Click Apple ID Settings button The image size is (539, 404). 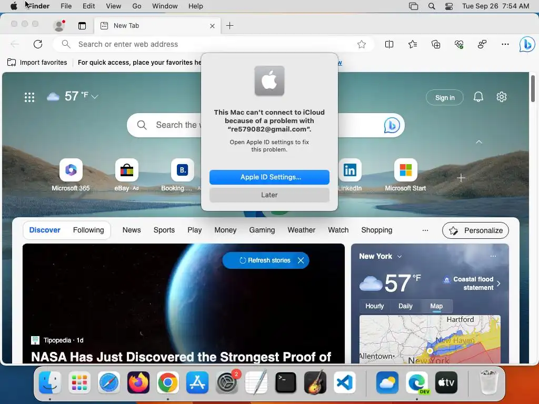coord(269,177)
